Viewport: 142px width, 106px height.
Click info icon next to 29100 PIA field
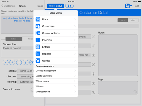click(x=93, y=55)
